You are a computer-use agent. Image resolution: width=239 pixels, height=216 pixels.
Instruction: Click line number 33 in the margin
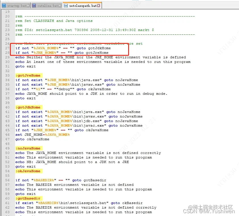[x=7, y=75]
